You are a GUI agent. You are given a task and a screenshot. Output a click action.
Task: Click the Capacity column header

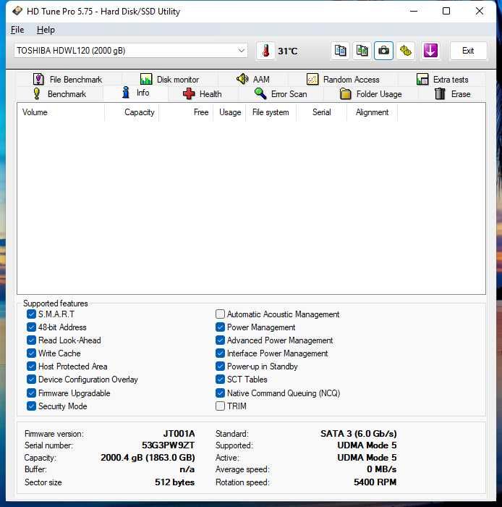click(132, 112)
